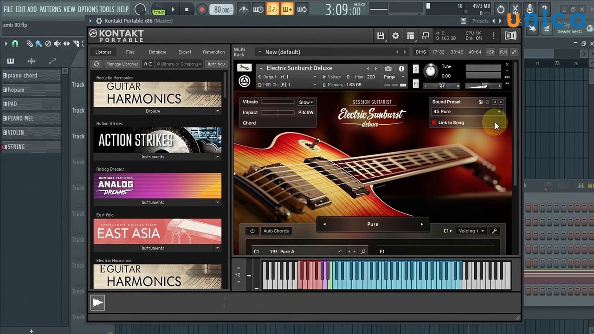The width and height of the screenshot is (594, 334).
Task: Toggle the KSP master script button
Action: [x=491, y=52]
